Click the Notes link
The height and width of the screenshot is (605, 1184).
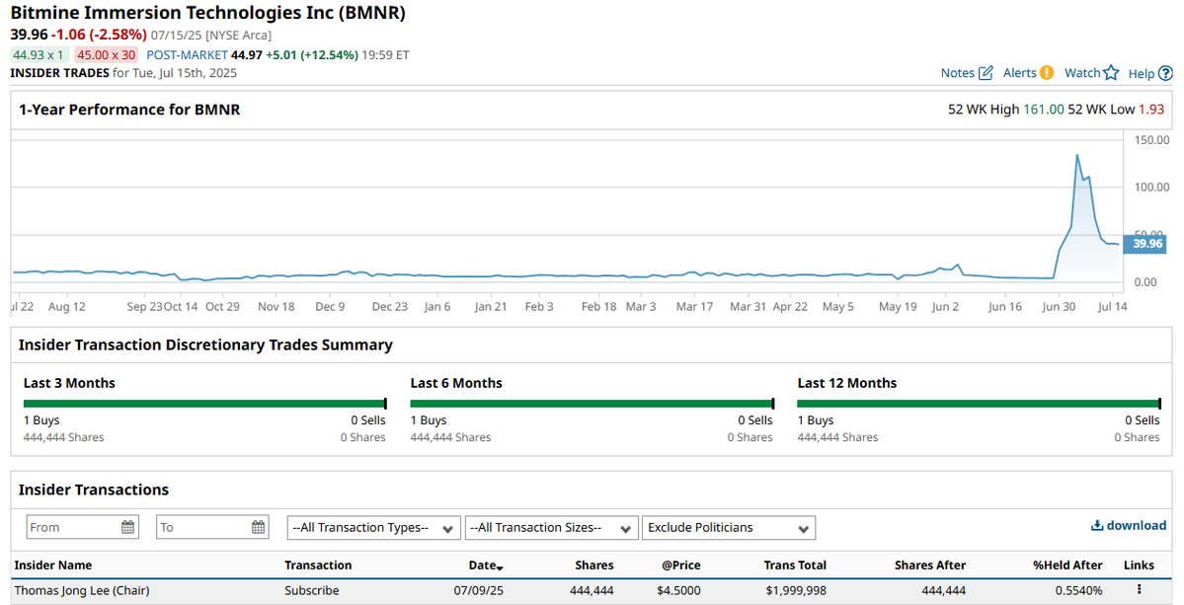coord(958,73)
